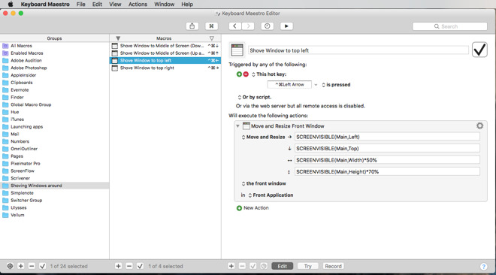Select 'Shove Window to top right' macro
This screenshot has height=275, width=496.
tap(165, 68)
